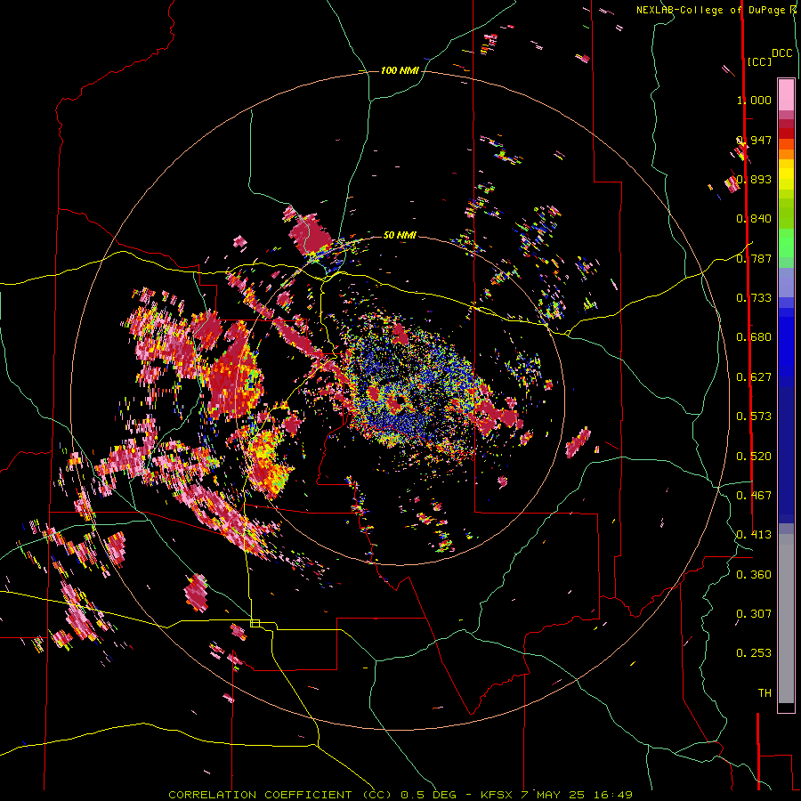Select the 0.413 legend value
Screen dimensions: 801x801
click(x=754, y=535)
